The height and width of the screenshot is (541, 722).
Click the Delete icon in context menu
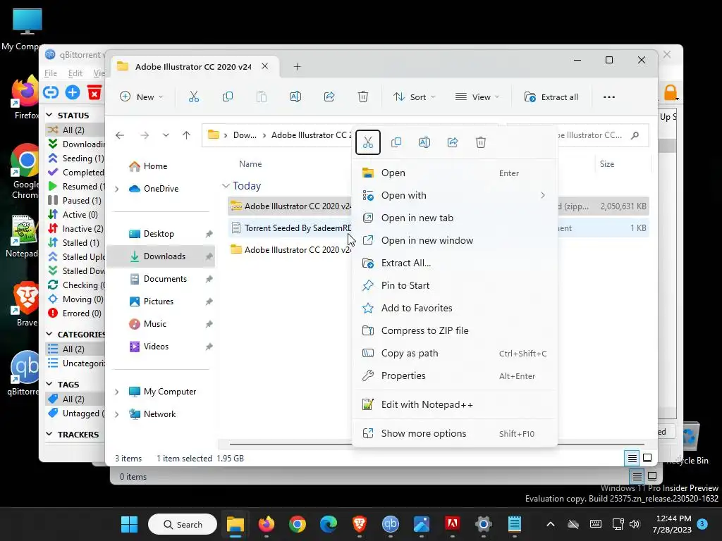tap(481, 142)
